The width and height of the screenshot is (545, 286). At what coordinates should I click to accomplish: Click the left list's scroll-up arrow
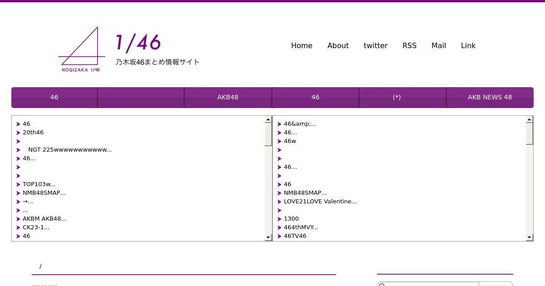(268, 119)
